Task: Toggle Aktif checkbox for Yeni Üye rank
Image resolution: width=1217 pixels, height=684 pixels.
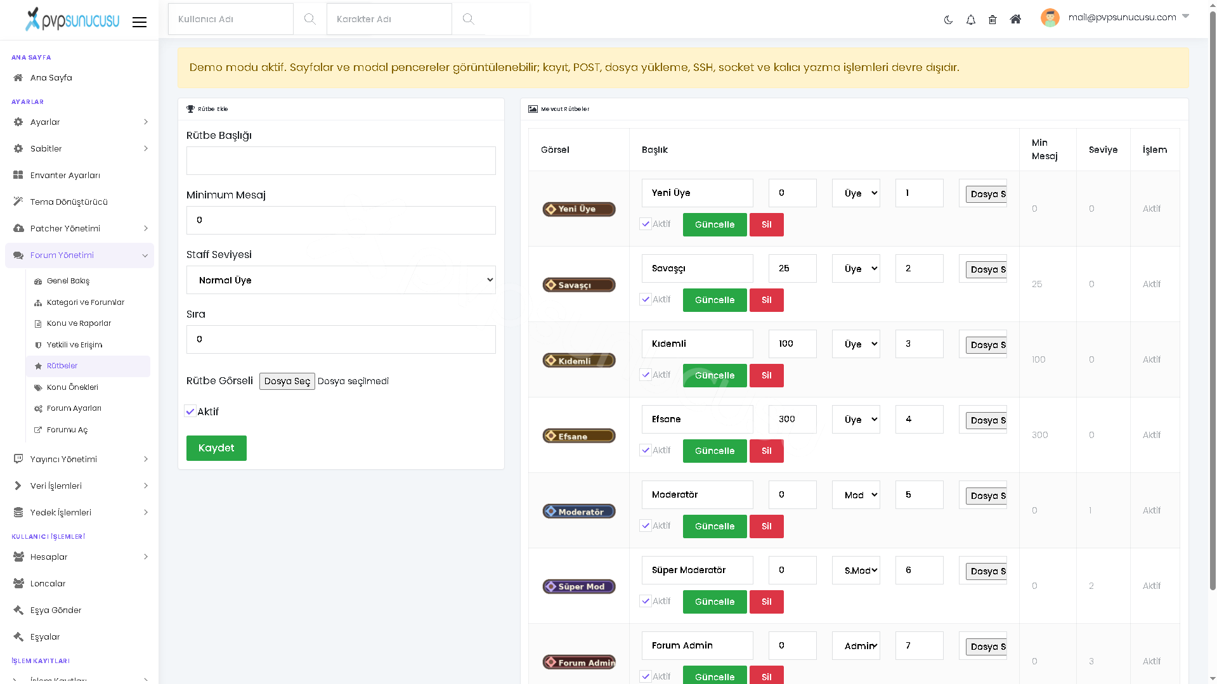Action: click(x=645, y=224)
